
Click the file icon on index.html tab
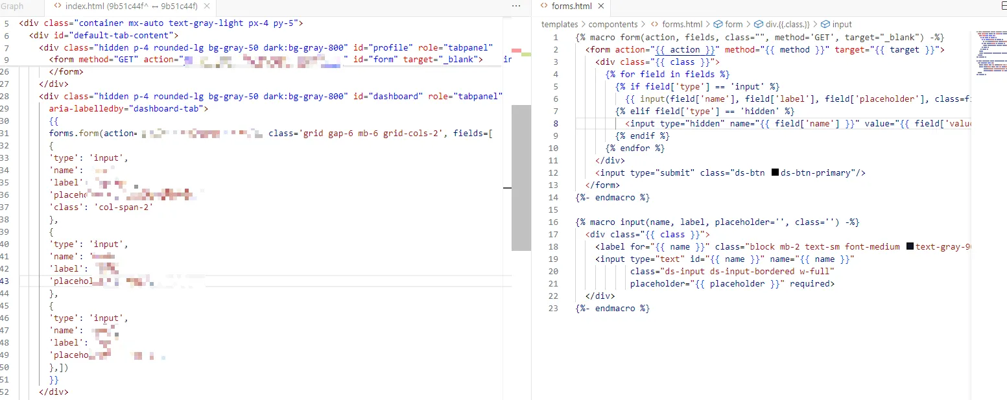pyautogui.click(x=57, y=6)
